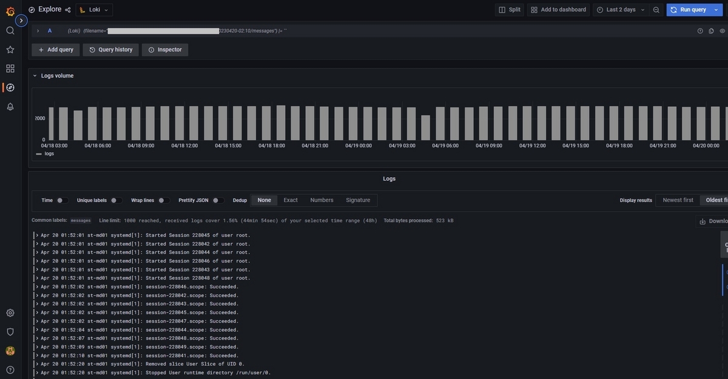Screen dimensions: 728x379
Task: Zoom out the time range
Action: tap(656, 10)
